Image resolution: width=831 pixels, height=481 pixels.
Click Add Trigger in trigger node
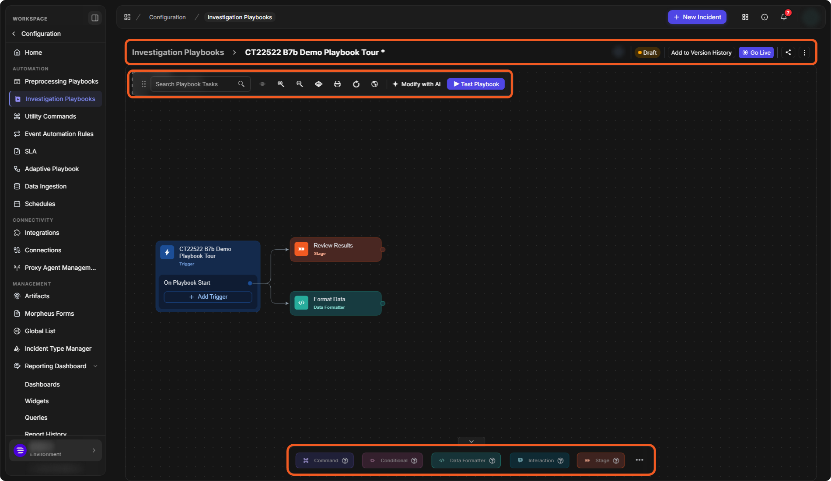click(208, 297)
